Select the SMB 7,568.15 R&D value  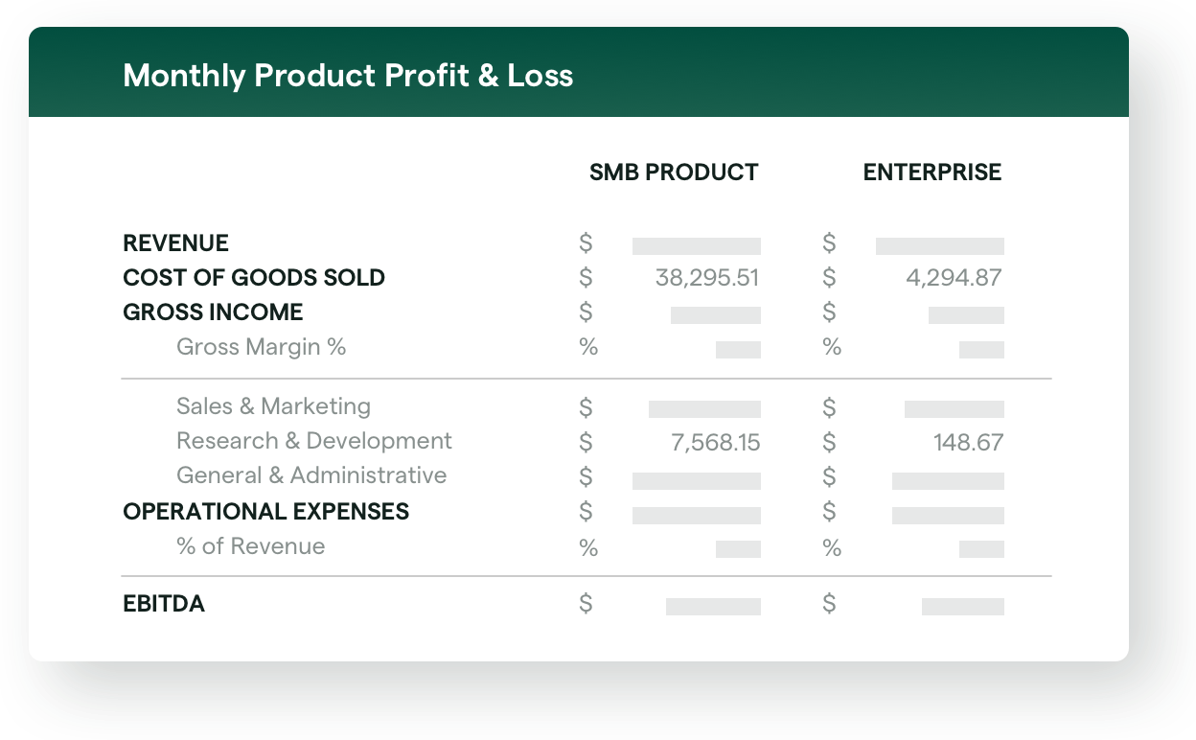tap(715, 443)
